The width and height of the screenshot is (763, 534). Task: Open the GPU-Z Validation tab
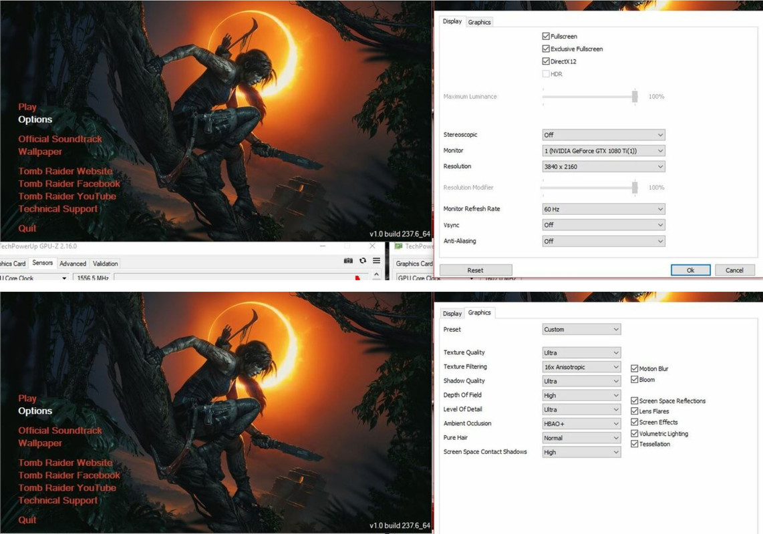point(105,264)
